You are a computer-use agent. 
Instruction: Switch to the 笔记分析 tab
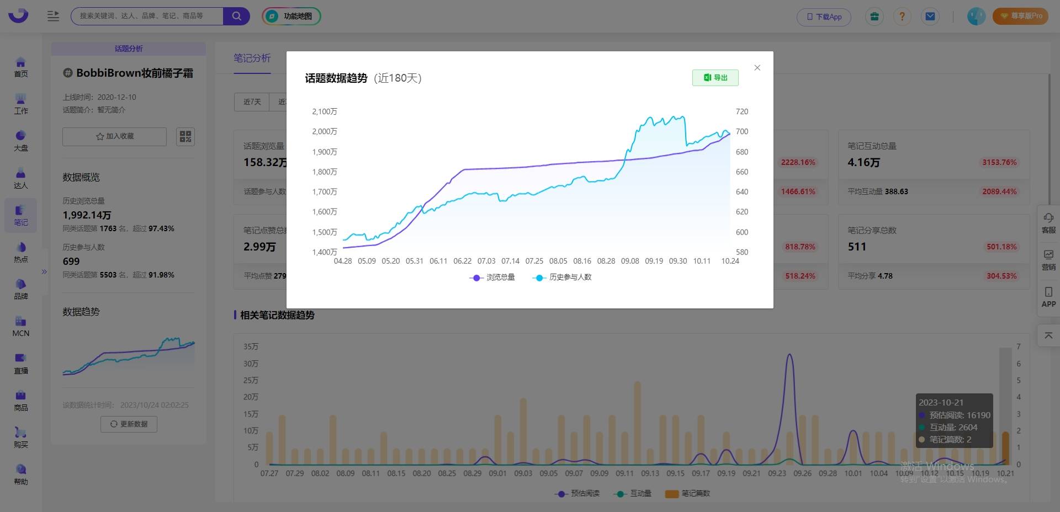[x=252, y=58]
